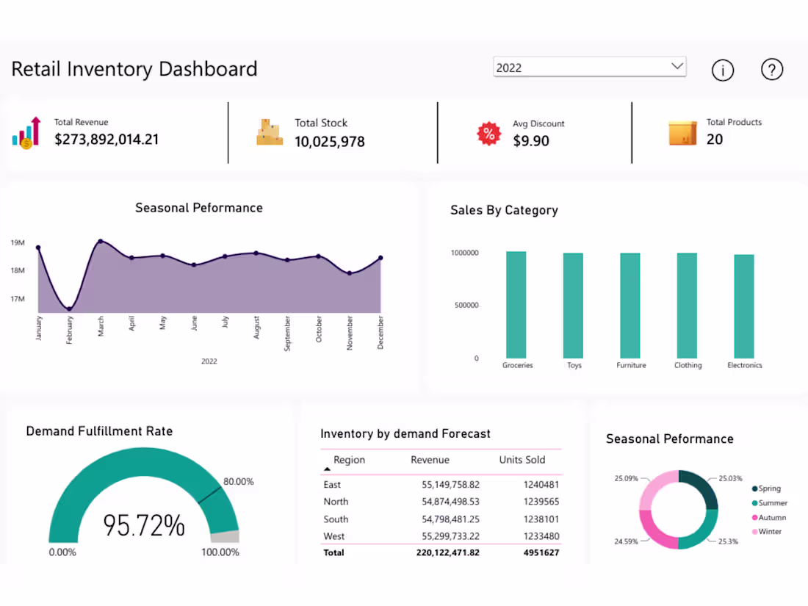
Task: Select the South region row
Action: pyautogui.click(x=441, y=519)
